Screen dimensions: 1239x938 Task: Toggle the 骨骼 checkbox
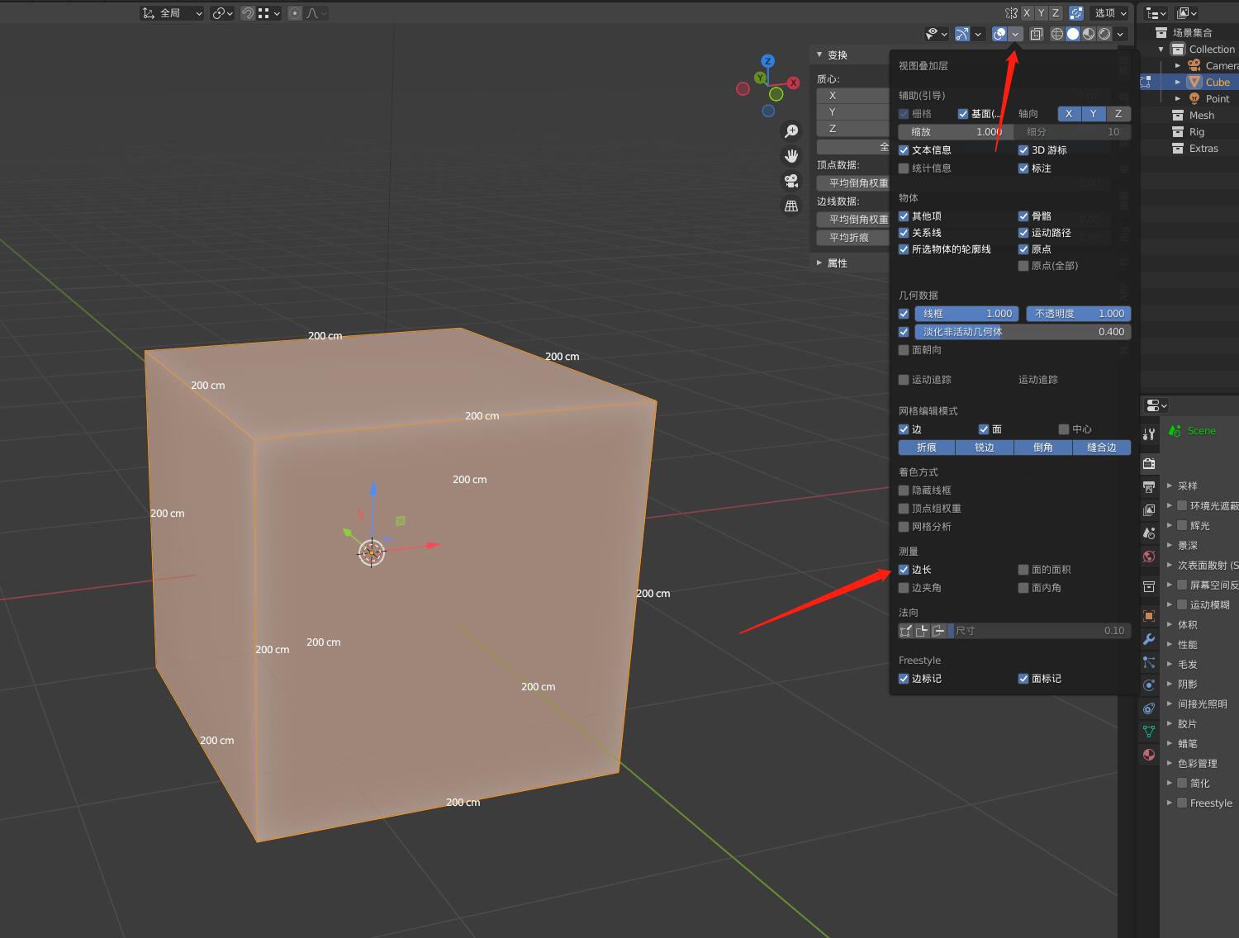pyautogui.click(x=1023, y=216)
